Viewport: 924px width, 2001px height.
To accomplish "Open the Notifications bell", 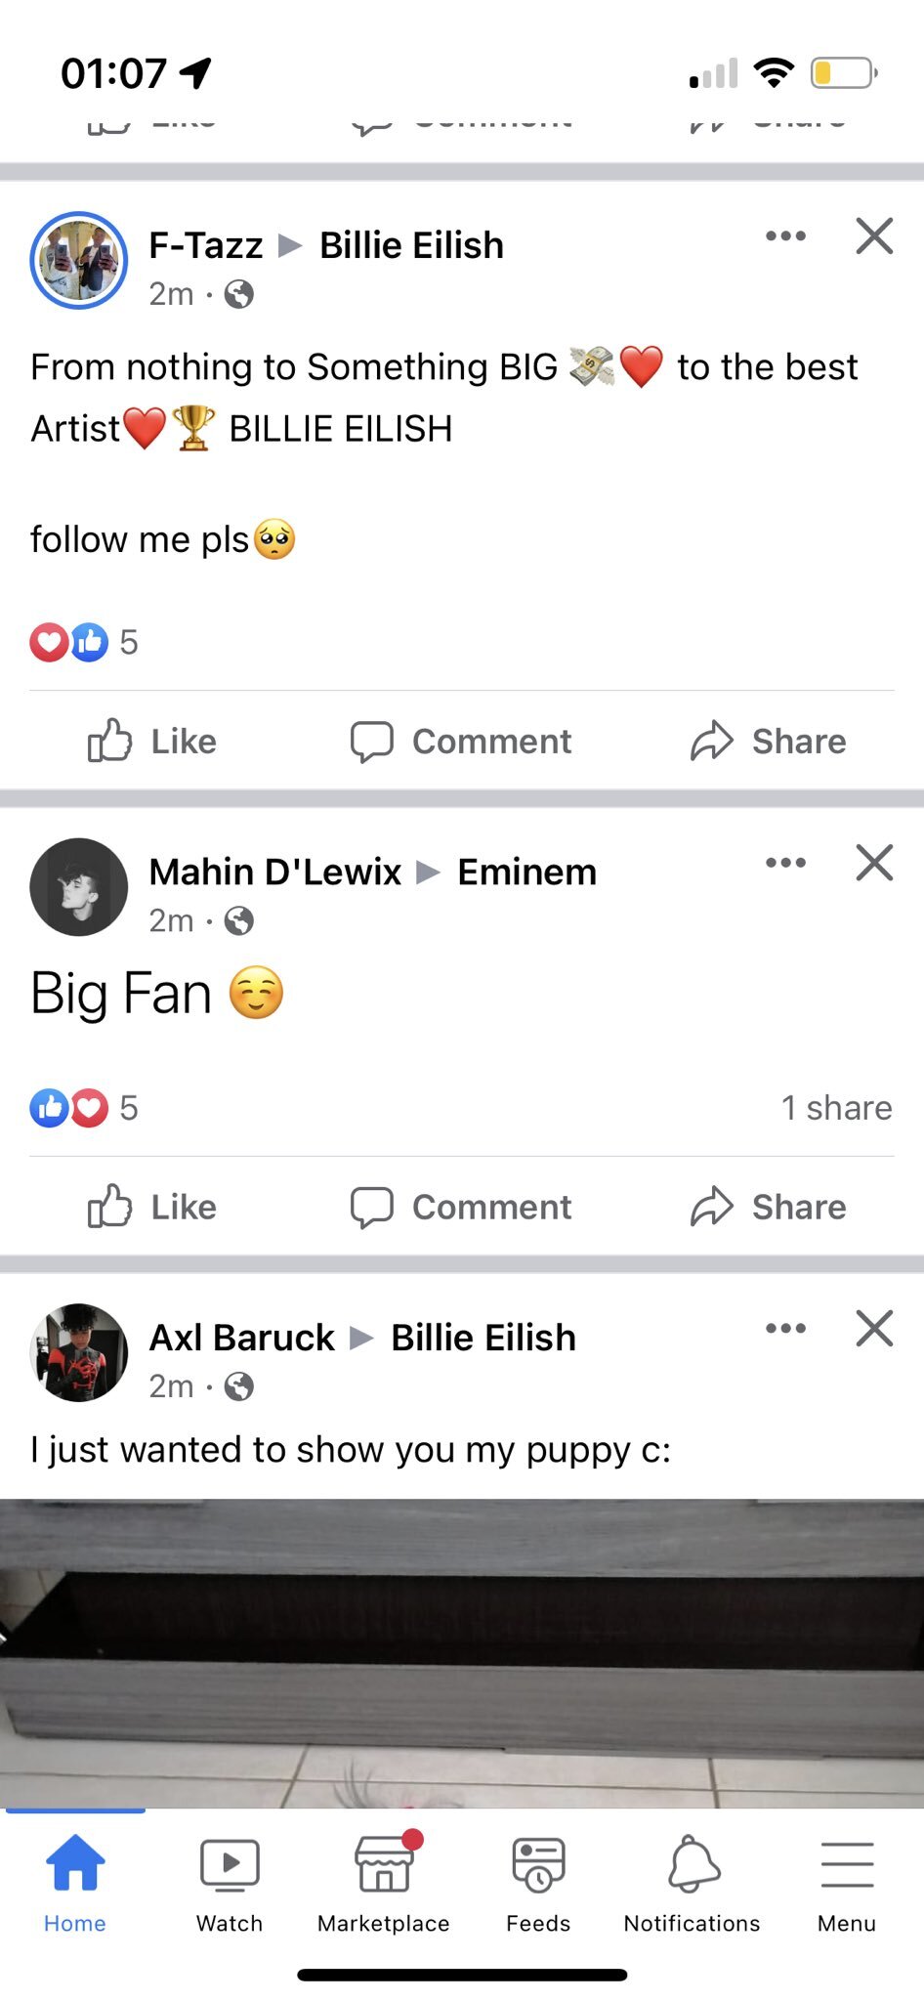I will (x=693, y=1882).
